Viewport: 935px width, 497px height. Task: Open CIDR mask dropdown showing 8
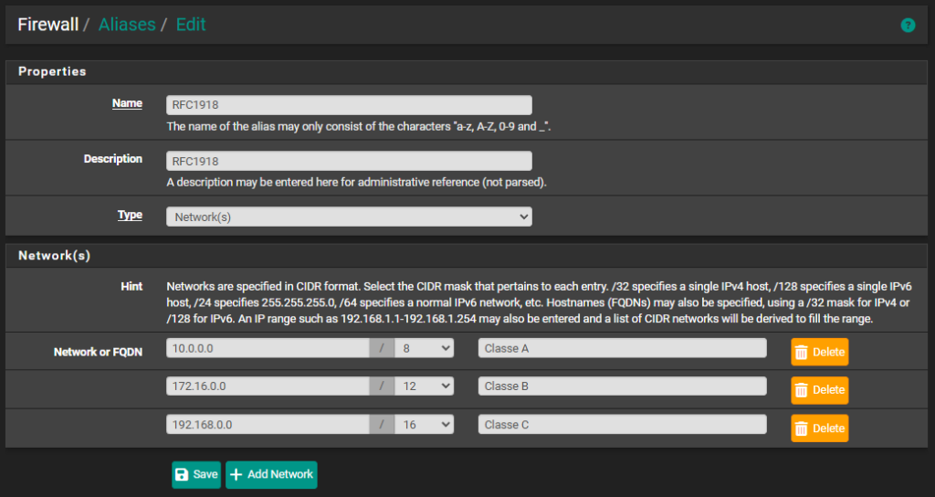tap(424, 348)
